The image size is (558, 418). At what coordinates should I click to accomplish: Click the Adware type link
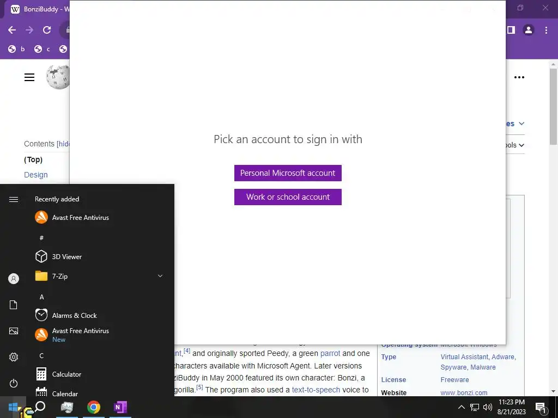point(503,357)
